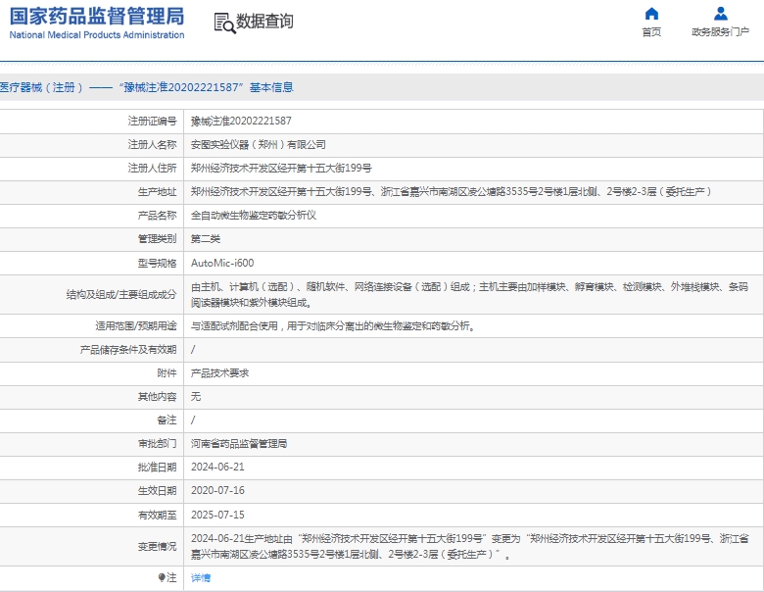Select the 注册人住所 address value

coord(281,169)
